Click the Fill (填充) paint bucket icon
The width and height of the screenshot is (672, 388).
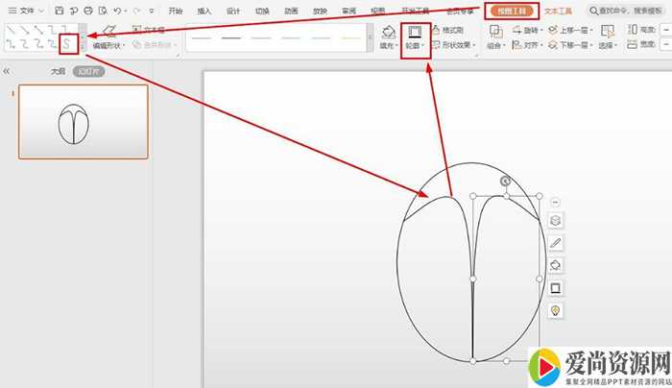(x=388, y=33)
